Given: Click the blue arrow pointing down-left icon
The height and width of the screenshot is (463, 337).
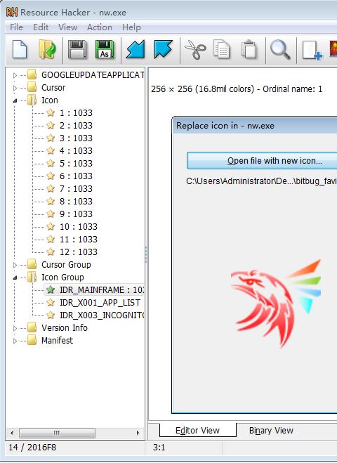Looking at the screenshot, I should click(x=136, y=49).
